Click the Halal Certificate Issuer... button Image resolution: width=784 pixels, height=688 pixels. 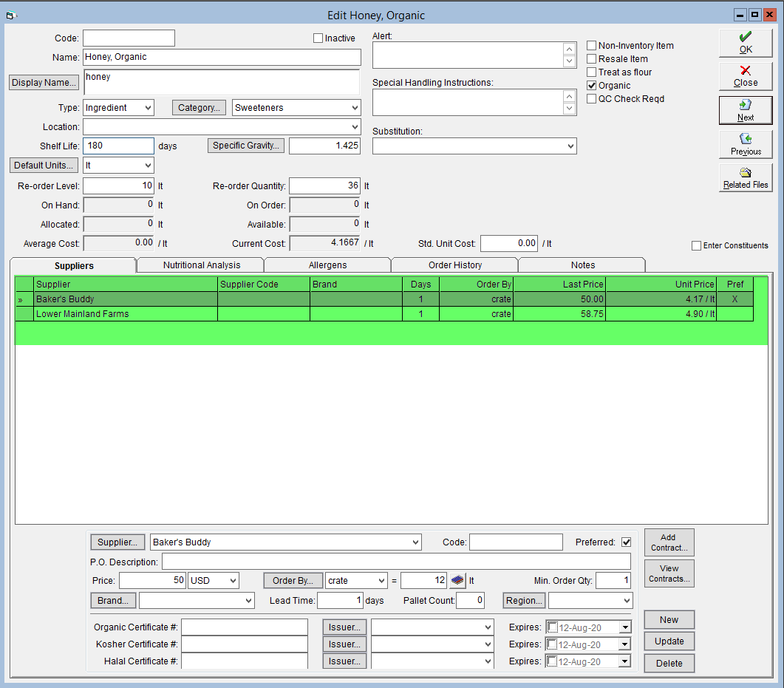(344, 661)
